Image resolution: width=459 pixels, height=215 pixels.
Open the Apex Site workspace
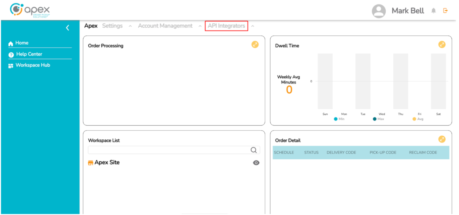point(107,162)
